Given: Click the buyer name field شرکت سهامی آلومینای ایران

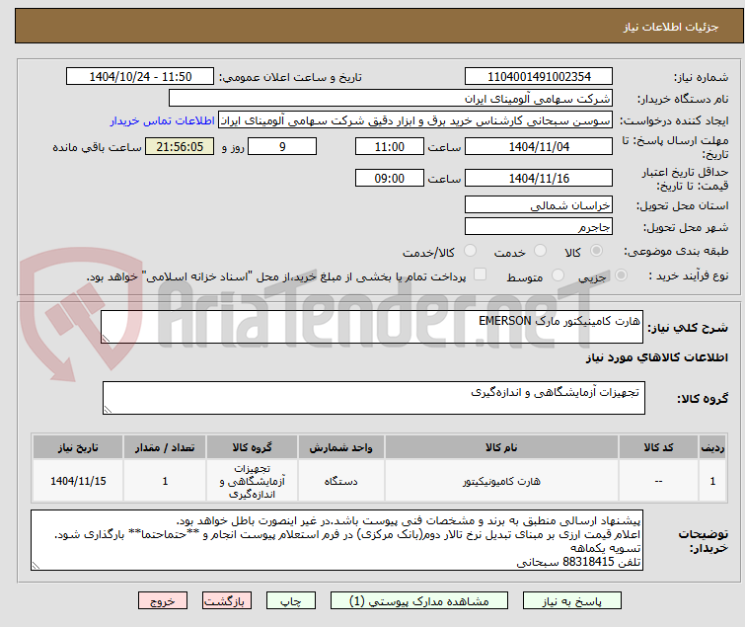Looking at the screenshot, I should tap(390, 99).
